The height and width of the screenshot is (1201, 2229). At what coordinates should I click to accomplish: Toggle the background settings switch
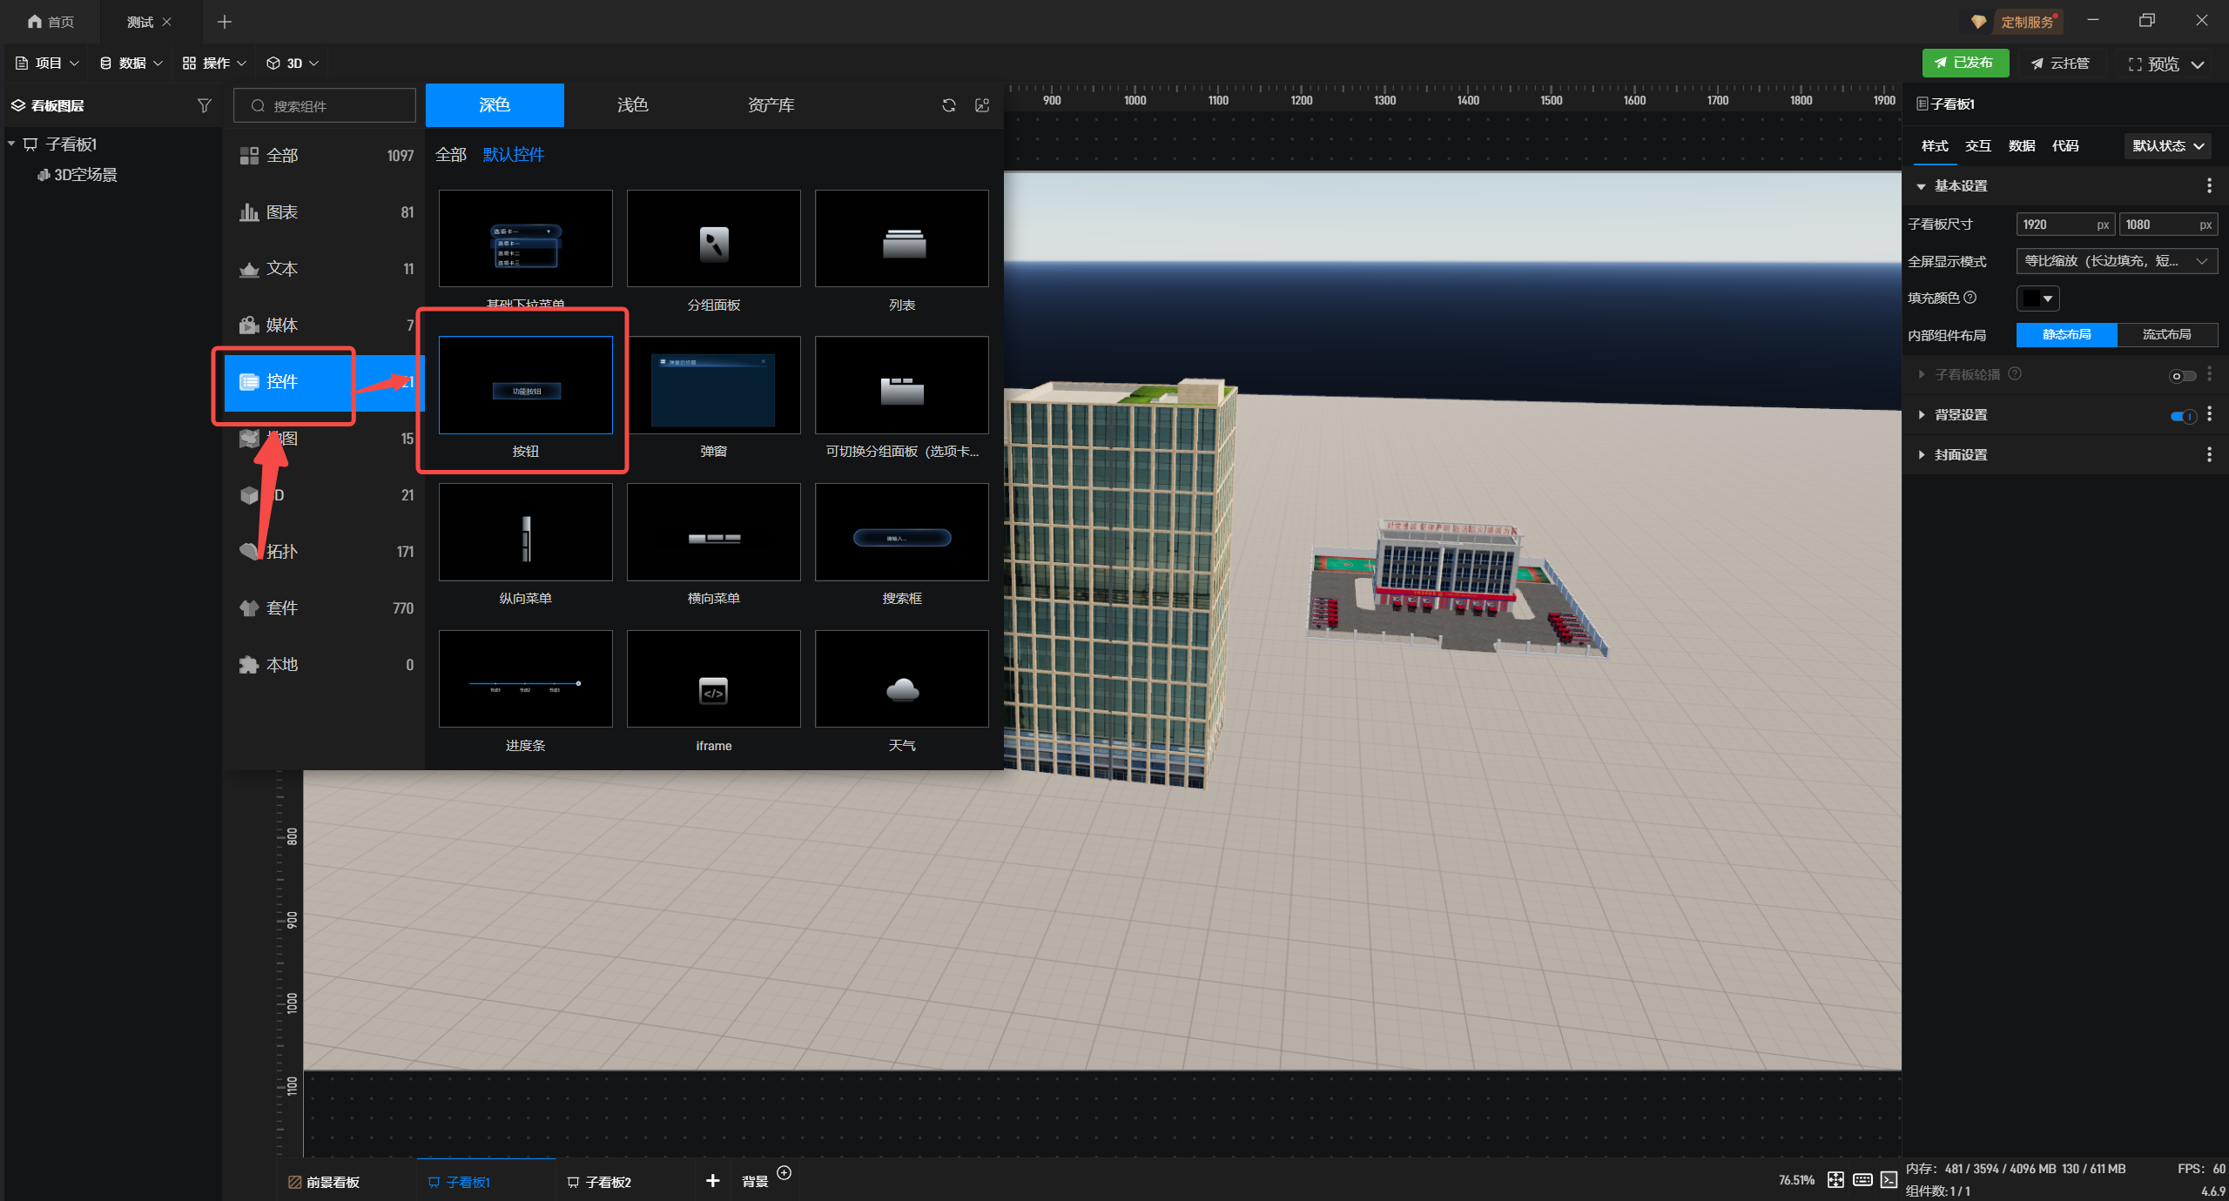pos(2183,416)
